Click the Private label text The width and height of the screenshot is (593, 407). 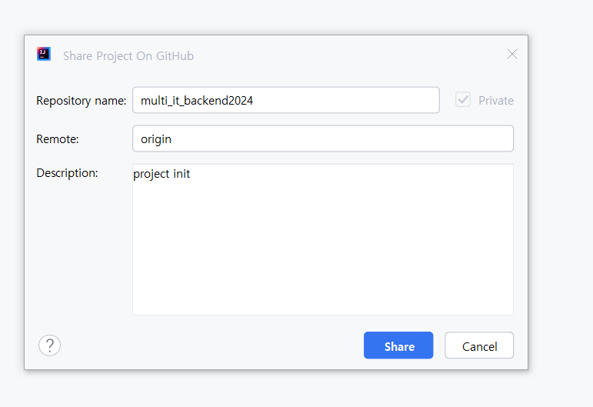496,101
